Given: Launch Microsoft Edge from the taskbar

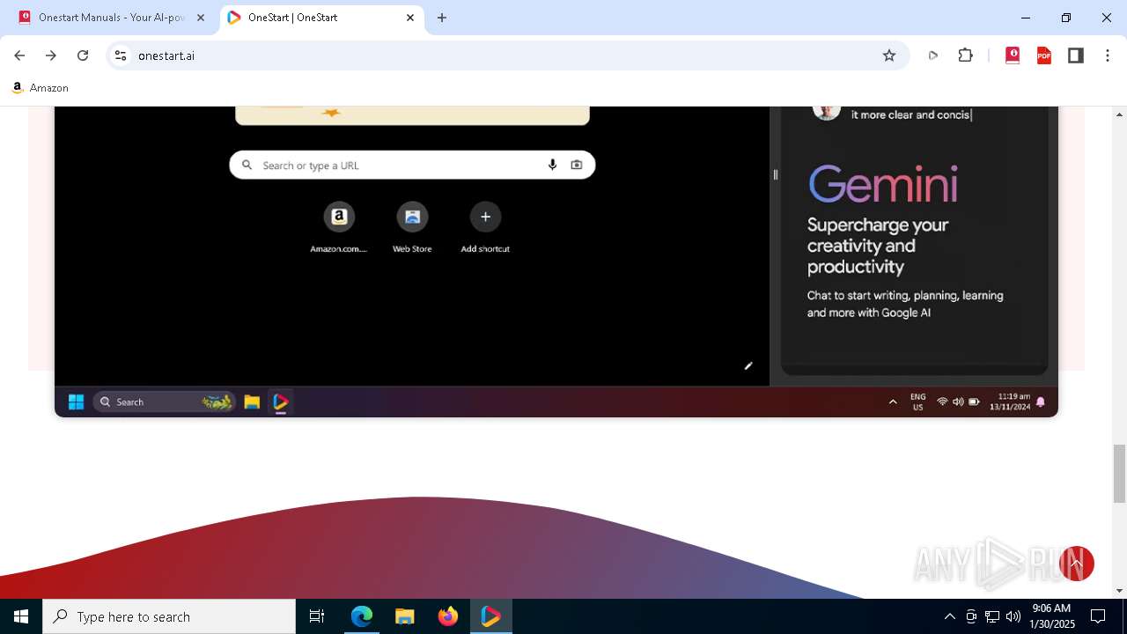Looking at the screenshot, I should click(x=362, y=616).
